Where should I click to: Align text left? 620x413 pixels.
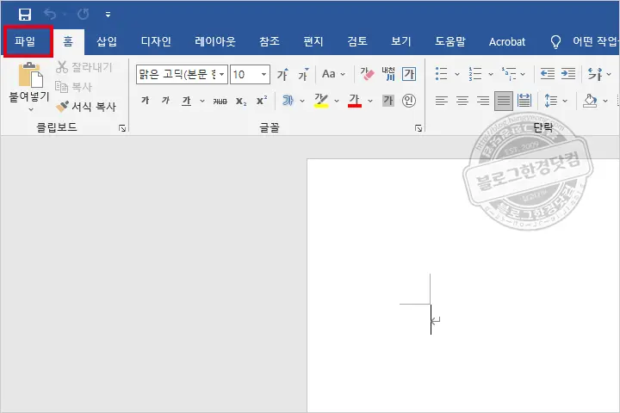pyautogui.click(x=442, y=102)
